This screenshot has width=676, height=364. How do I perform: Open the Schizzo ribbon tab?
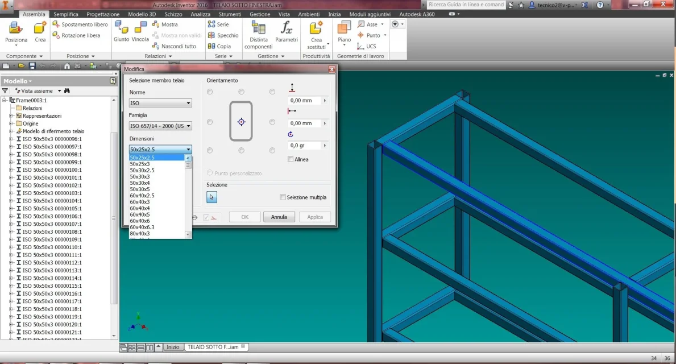tap(173, 14)
